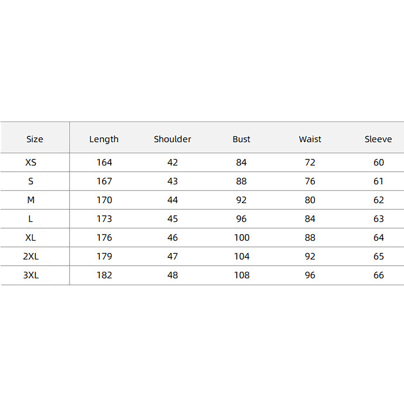
Task: Click bust value 100 in XL row
Action: [x=242, y=238]
